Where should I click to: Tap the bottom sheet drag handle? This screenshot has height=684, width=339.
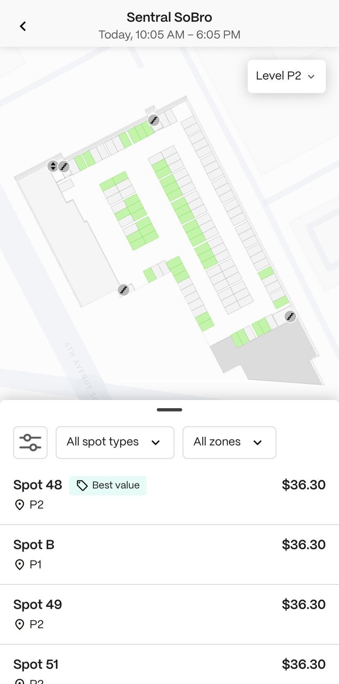[x=169, y=410]
